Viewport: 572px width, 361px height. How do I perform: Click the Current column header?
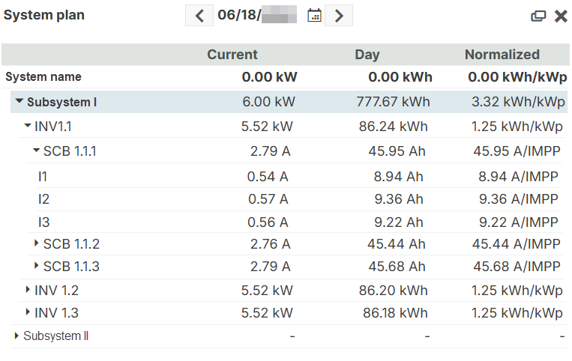pos(232,55)
